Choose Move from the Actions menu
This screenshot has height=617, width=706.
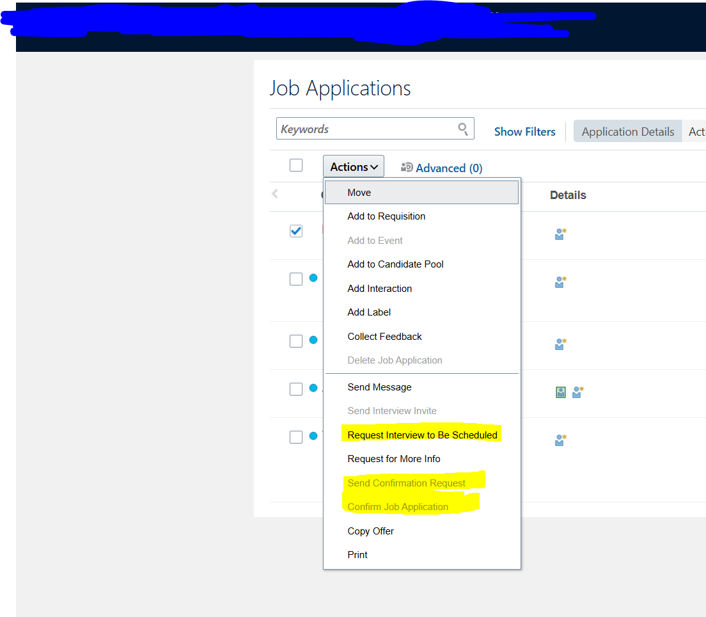click(x=359, y=192)
